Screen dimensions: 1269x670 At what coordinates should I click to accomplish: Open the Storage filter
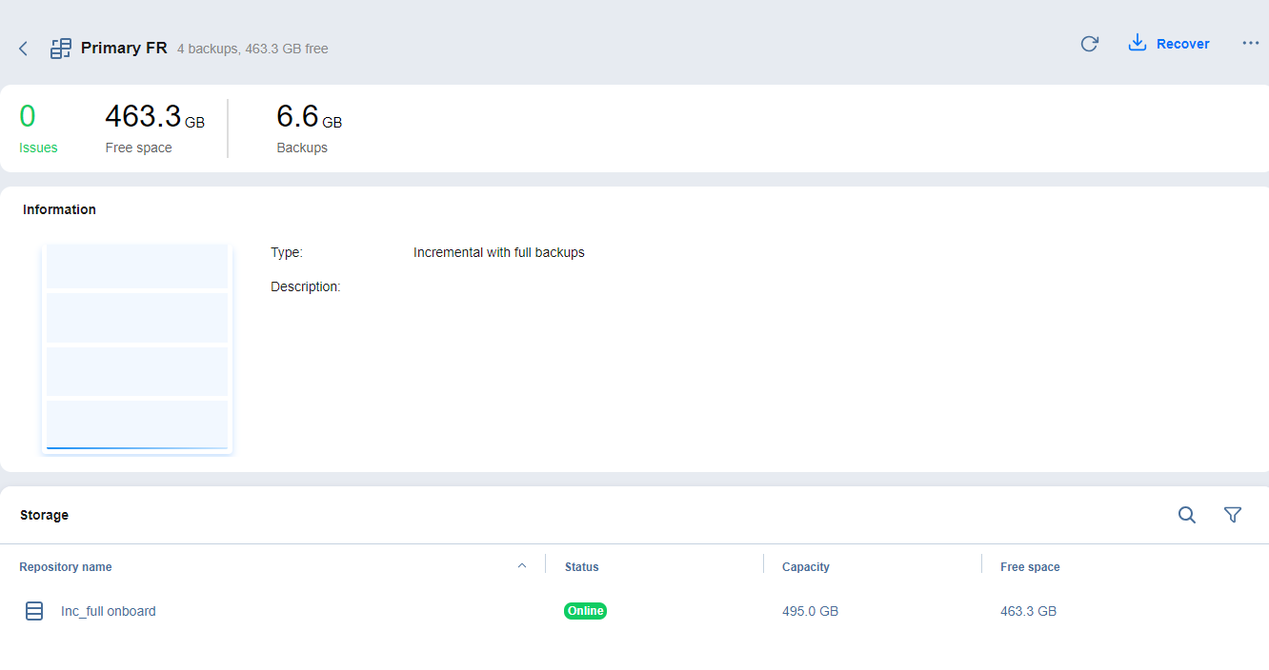pos(1232,515)
